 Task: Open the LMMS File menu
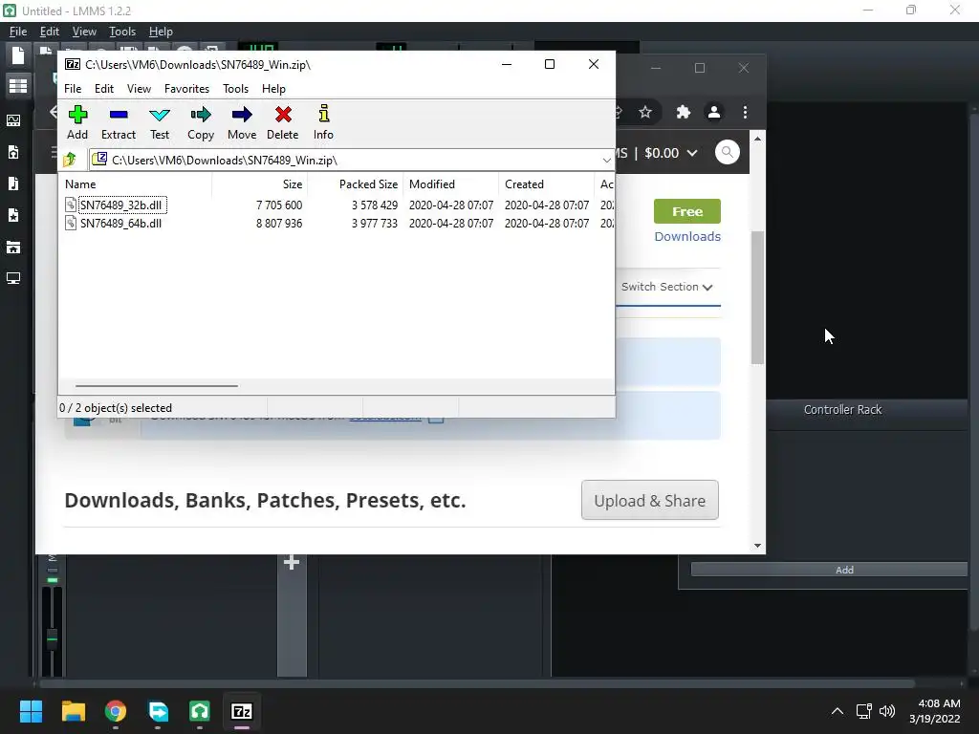[x=17, y=32]
